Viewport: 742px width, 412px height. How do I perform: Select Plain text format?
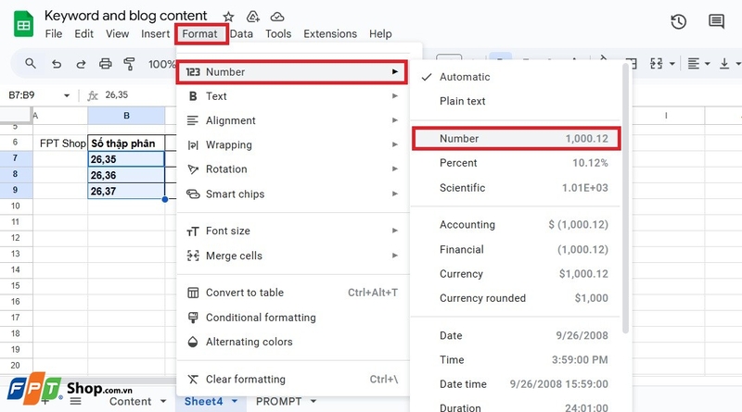pyautogui.click(x=516, y=101)
